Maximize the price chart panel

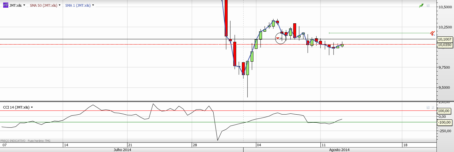(428, 5)
